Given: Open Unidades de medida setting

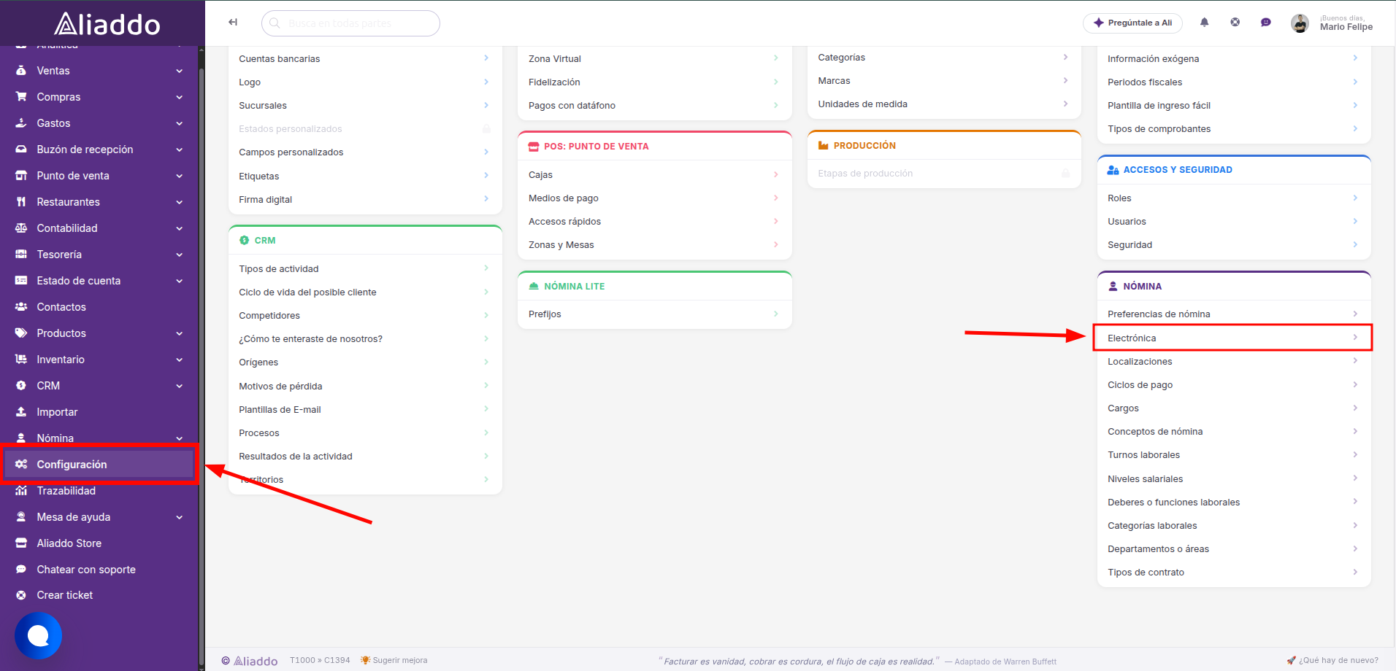Looking at the screenshot, I should (x=944, y=104).
